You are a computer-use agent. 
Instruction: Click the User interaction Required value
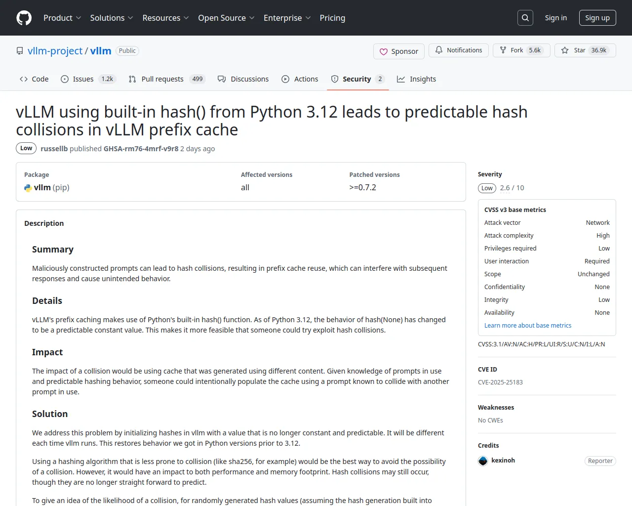click(597, 261)
